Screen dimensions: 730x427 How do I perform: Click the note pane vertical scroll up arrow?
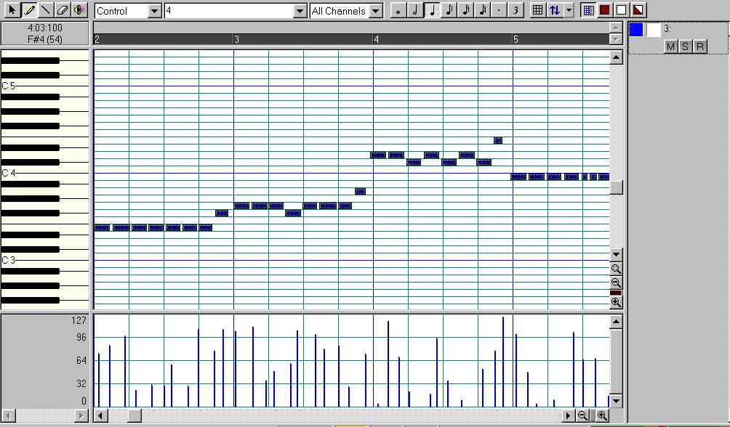pyautogui.click(x=616, y=57)
